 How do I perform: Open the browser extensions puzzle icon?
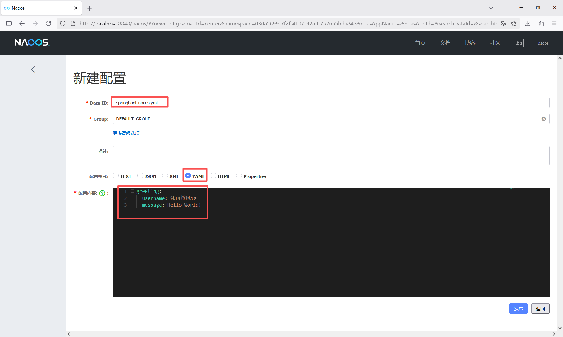coord(541,23)
